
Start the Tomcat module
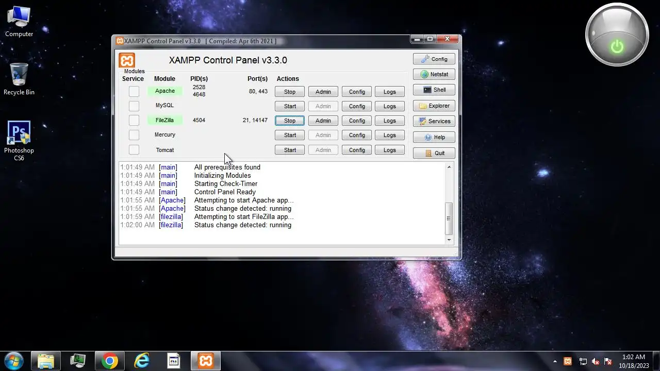click(290, 150)
